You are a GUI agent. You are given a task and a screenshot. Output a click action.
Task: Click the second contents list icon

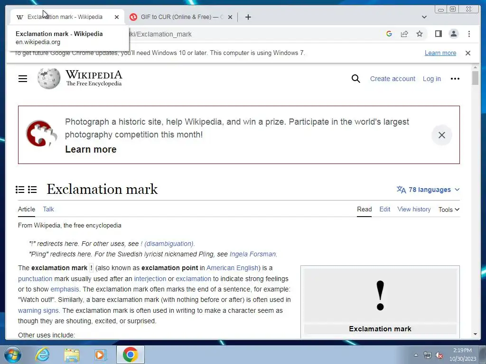pos(32,190)
